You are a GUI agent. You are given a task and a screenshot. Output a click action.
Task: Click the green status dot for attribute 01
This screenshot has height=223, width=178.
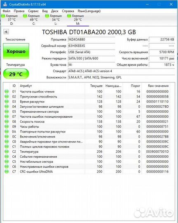click(7, 91)
